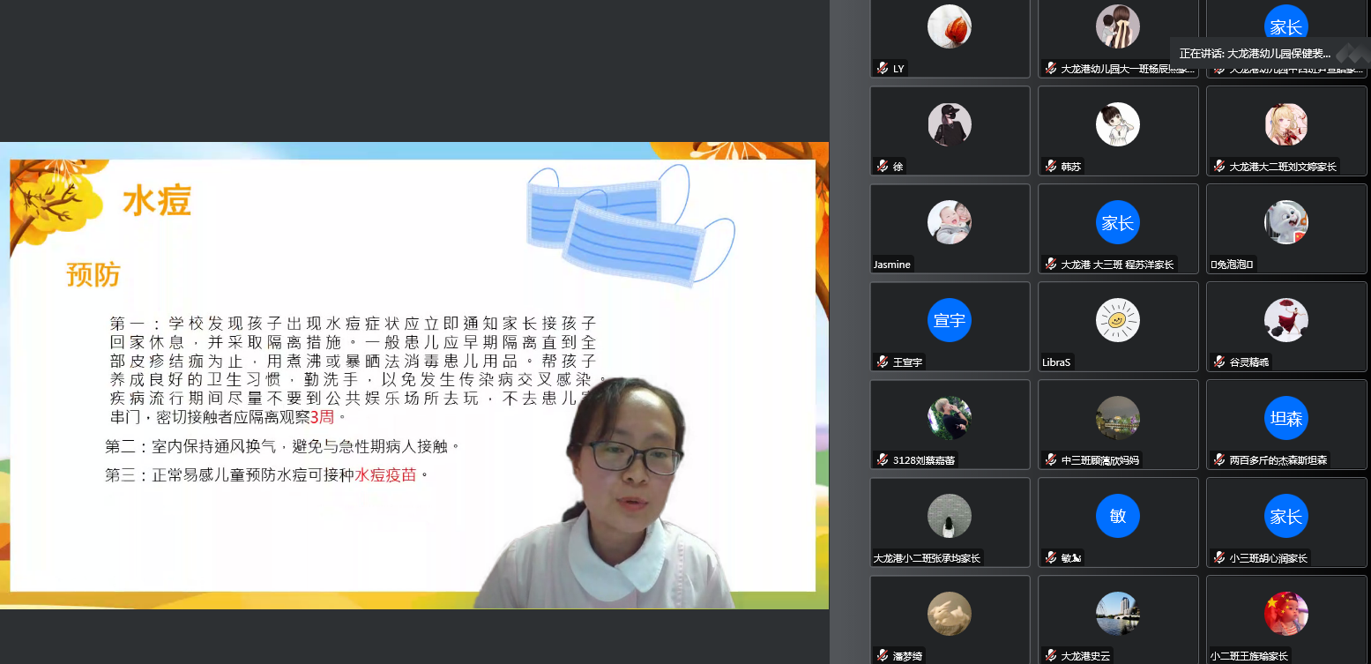Image resolution: width=1371 pixels, height=664 pixels.
Task: Click the presenter's webcam video overlay
Action: [x=607, y=494]
